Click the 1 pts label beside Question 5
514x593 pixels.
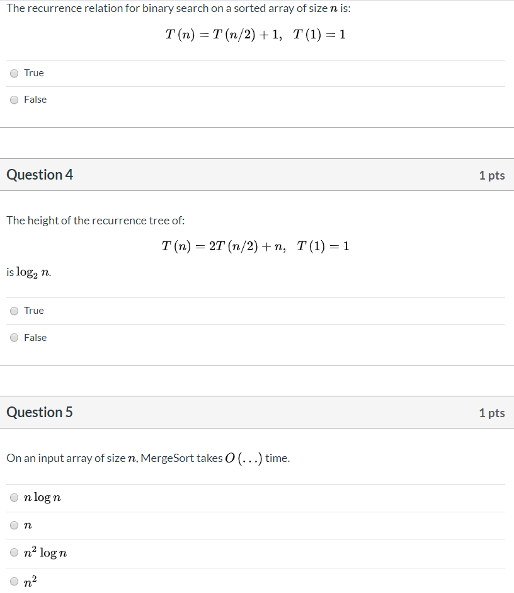point(492,413)
